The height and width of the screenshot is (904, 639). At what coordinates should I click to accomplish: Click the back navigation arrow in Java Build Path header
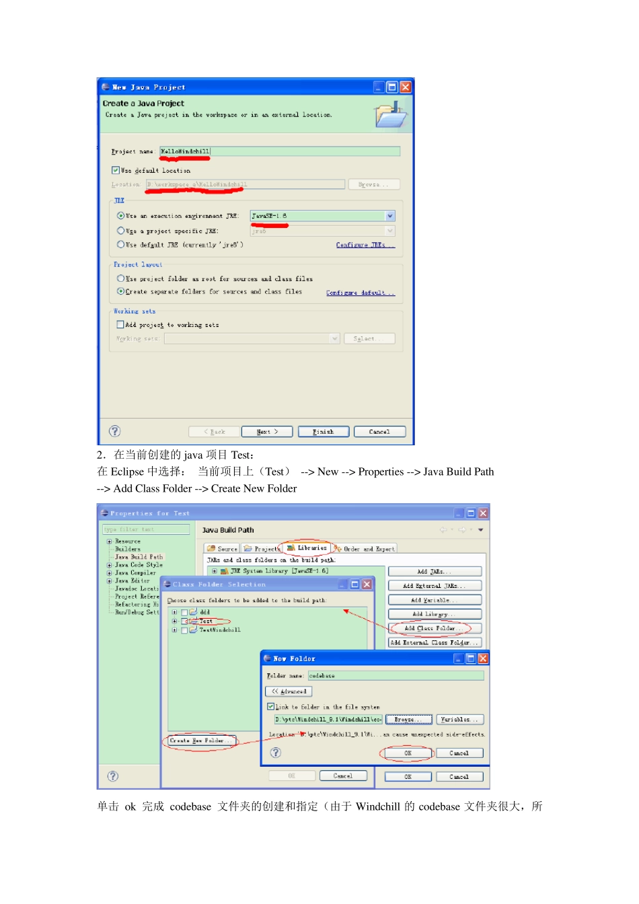click(443, 530)
